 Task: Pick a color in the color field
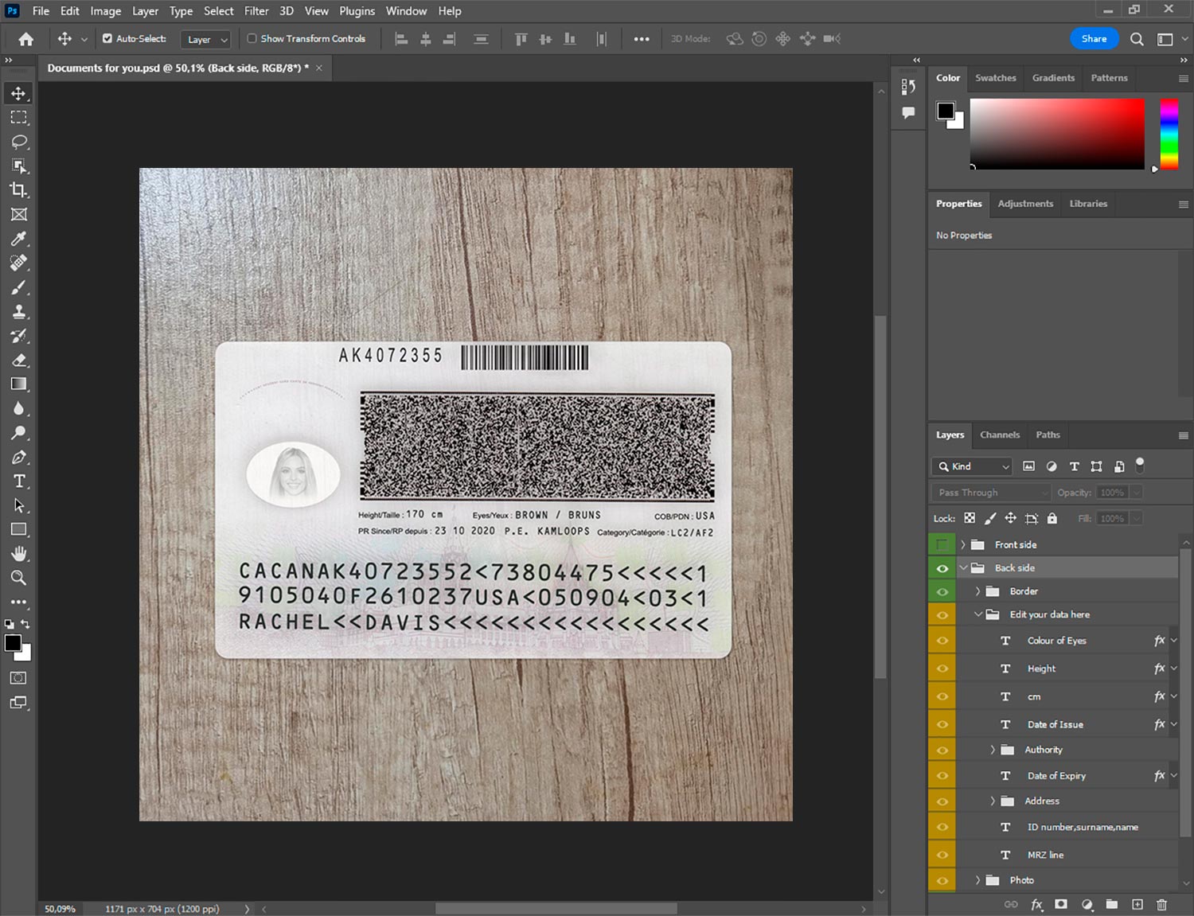[1057, 134]
